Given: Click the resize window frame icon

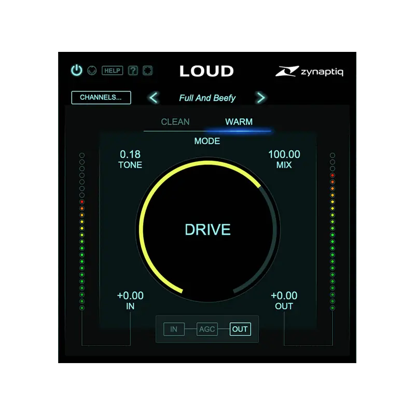Looking at the screenshot, I should click(x=147, y=71).
